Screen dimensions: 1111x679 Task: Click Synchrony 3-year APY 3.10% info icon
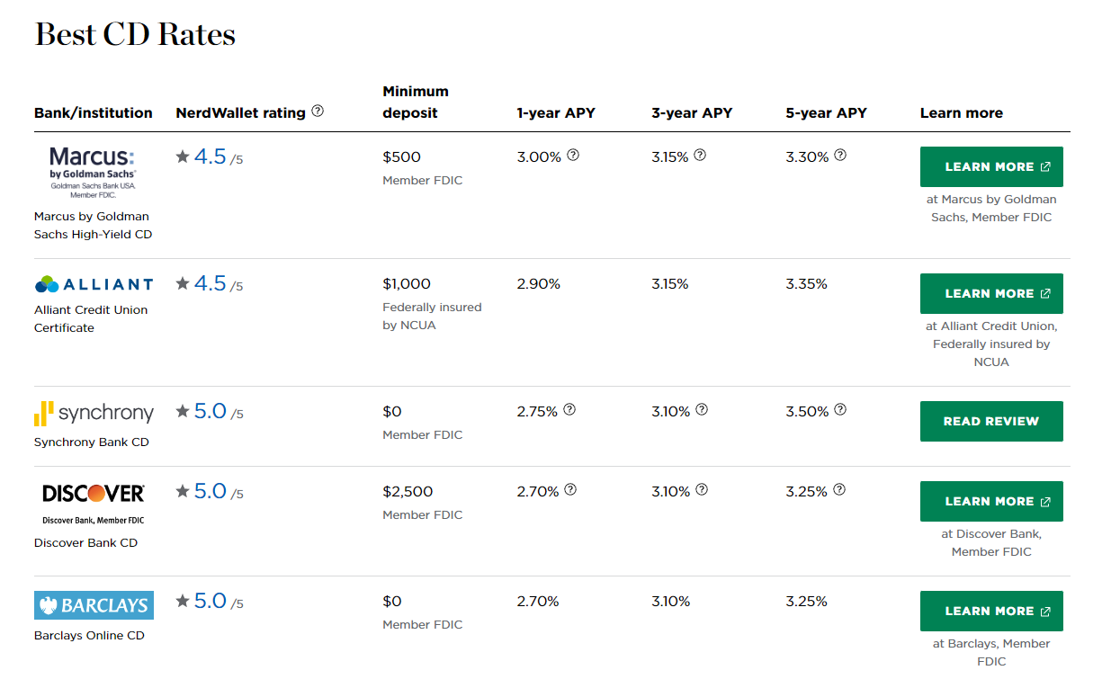pos(702,410)
